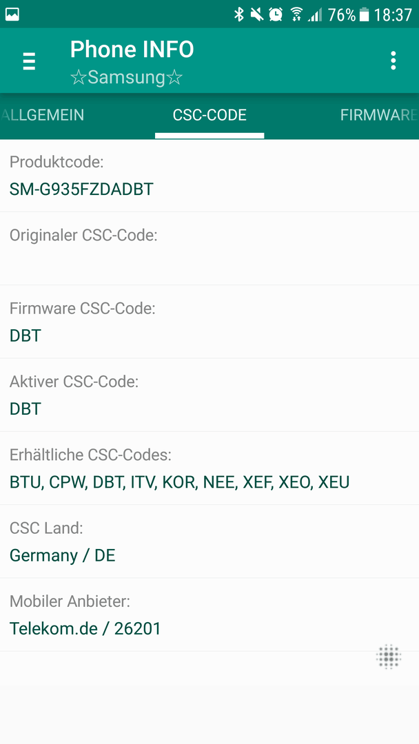Switch to the FIRMWARE tab
The height and width of the screenshot is (744, 419).
click(x=378, y=115)
